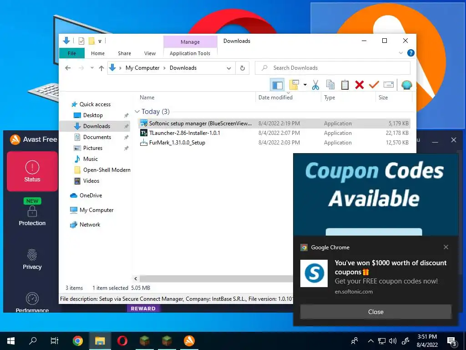Sort by Name column header
466x350 pixels.
pyautogui.click(x=147, y=98)
